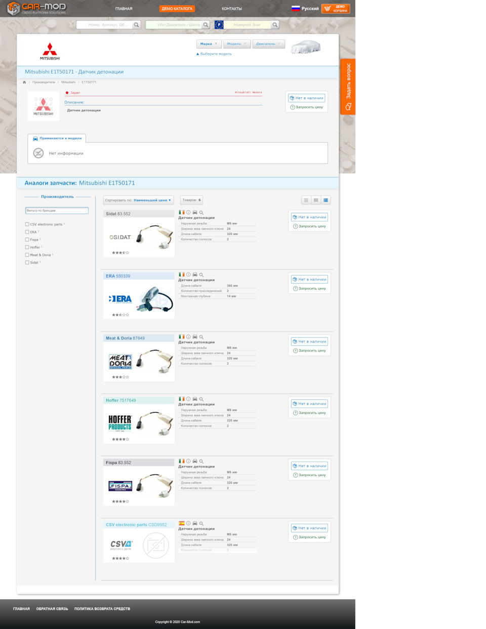The width and height of the screenshot is (486, 629).
Task: Click magnifier icon for CSV CSD9552
Action: pos(201,524)
